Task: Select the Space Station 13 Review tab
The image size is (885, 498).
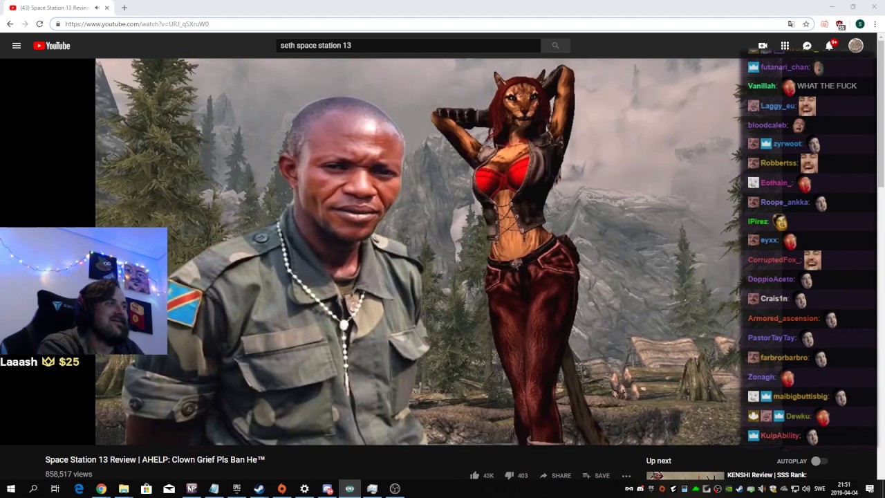Action: click(x=59, y=8)
